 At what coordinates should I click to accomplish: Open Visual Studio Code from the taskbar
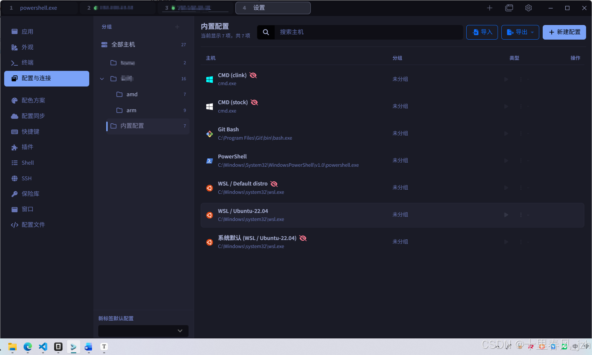(43, 347)
